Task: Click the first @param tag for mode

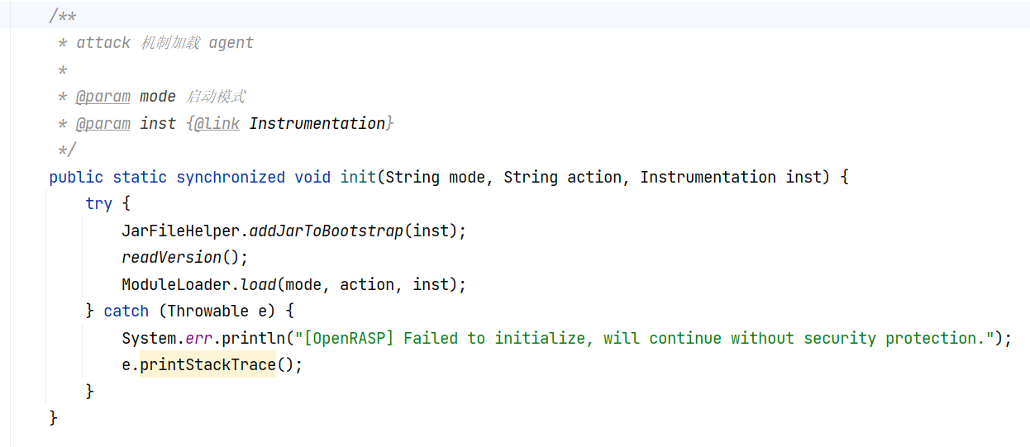Action: 103,97
